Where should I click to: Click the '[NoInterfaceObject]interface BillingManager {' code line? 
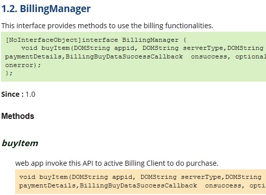click(x=96, y=40)
